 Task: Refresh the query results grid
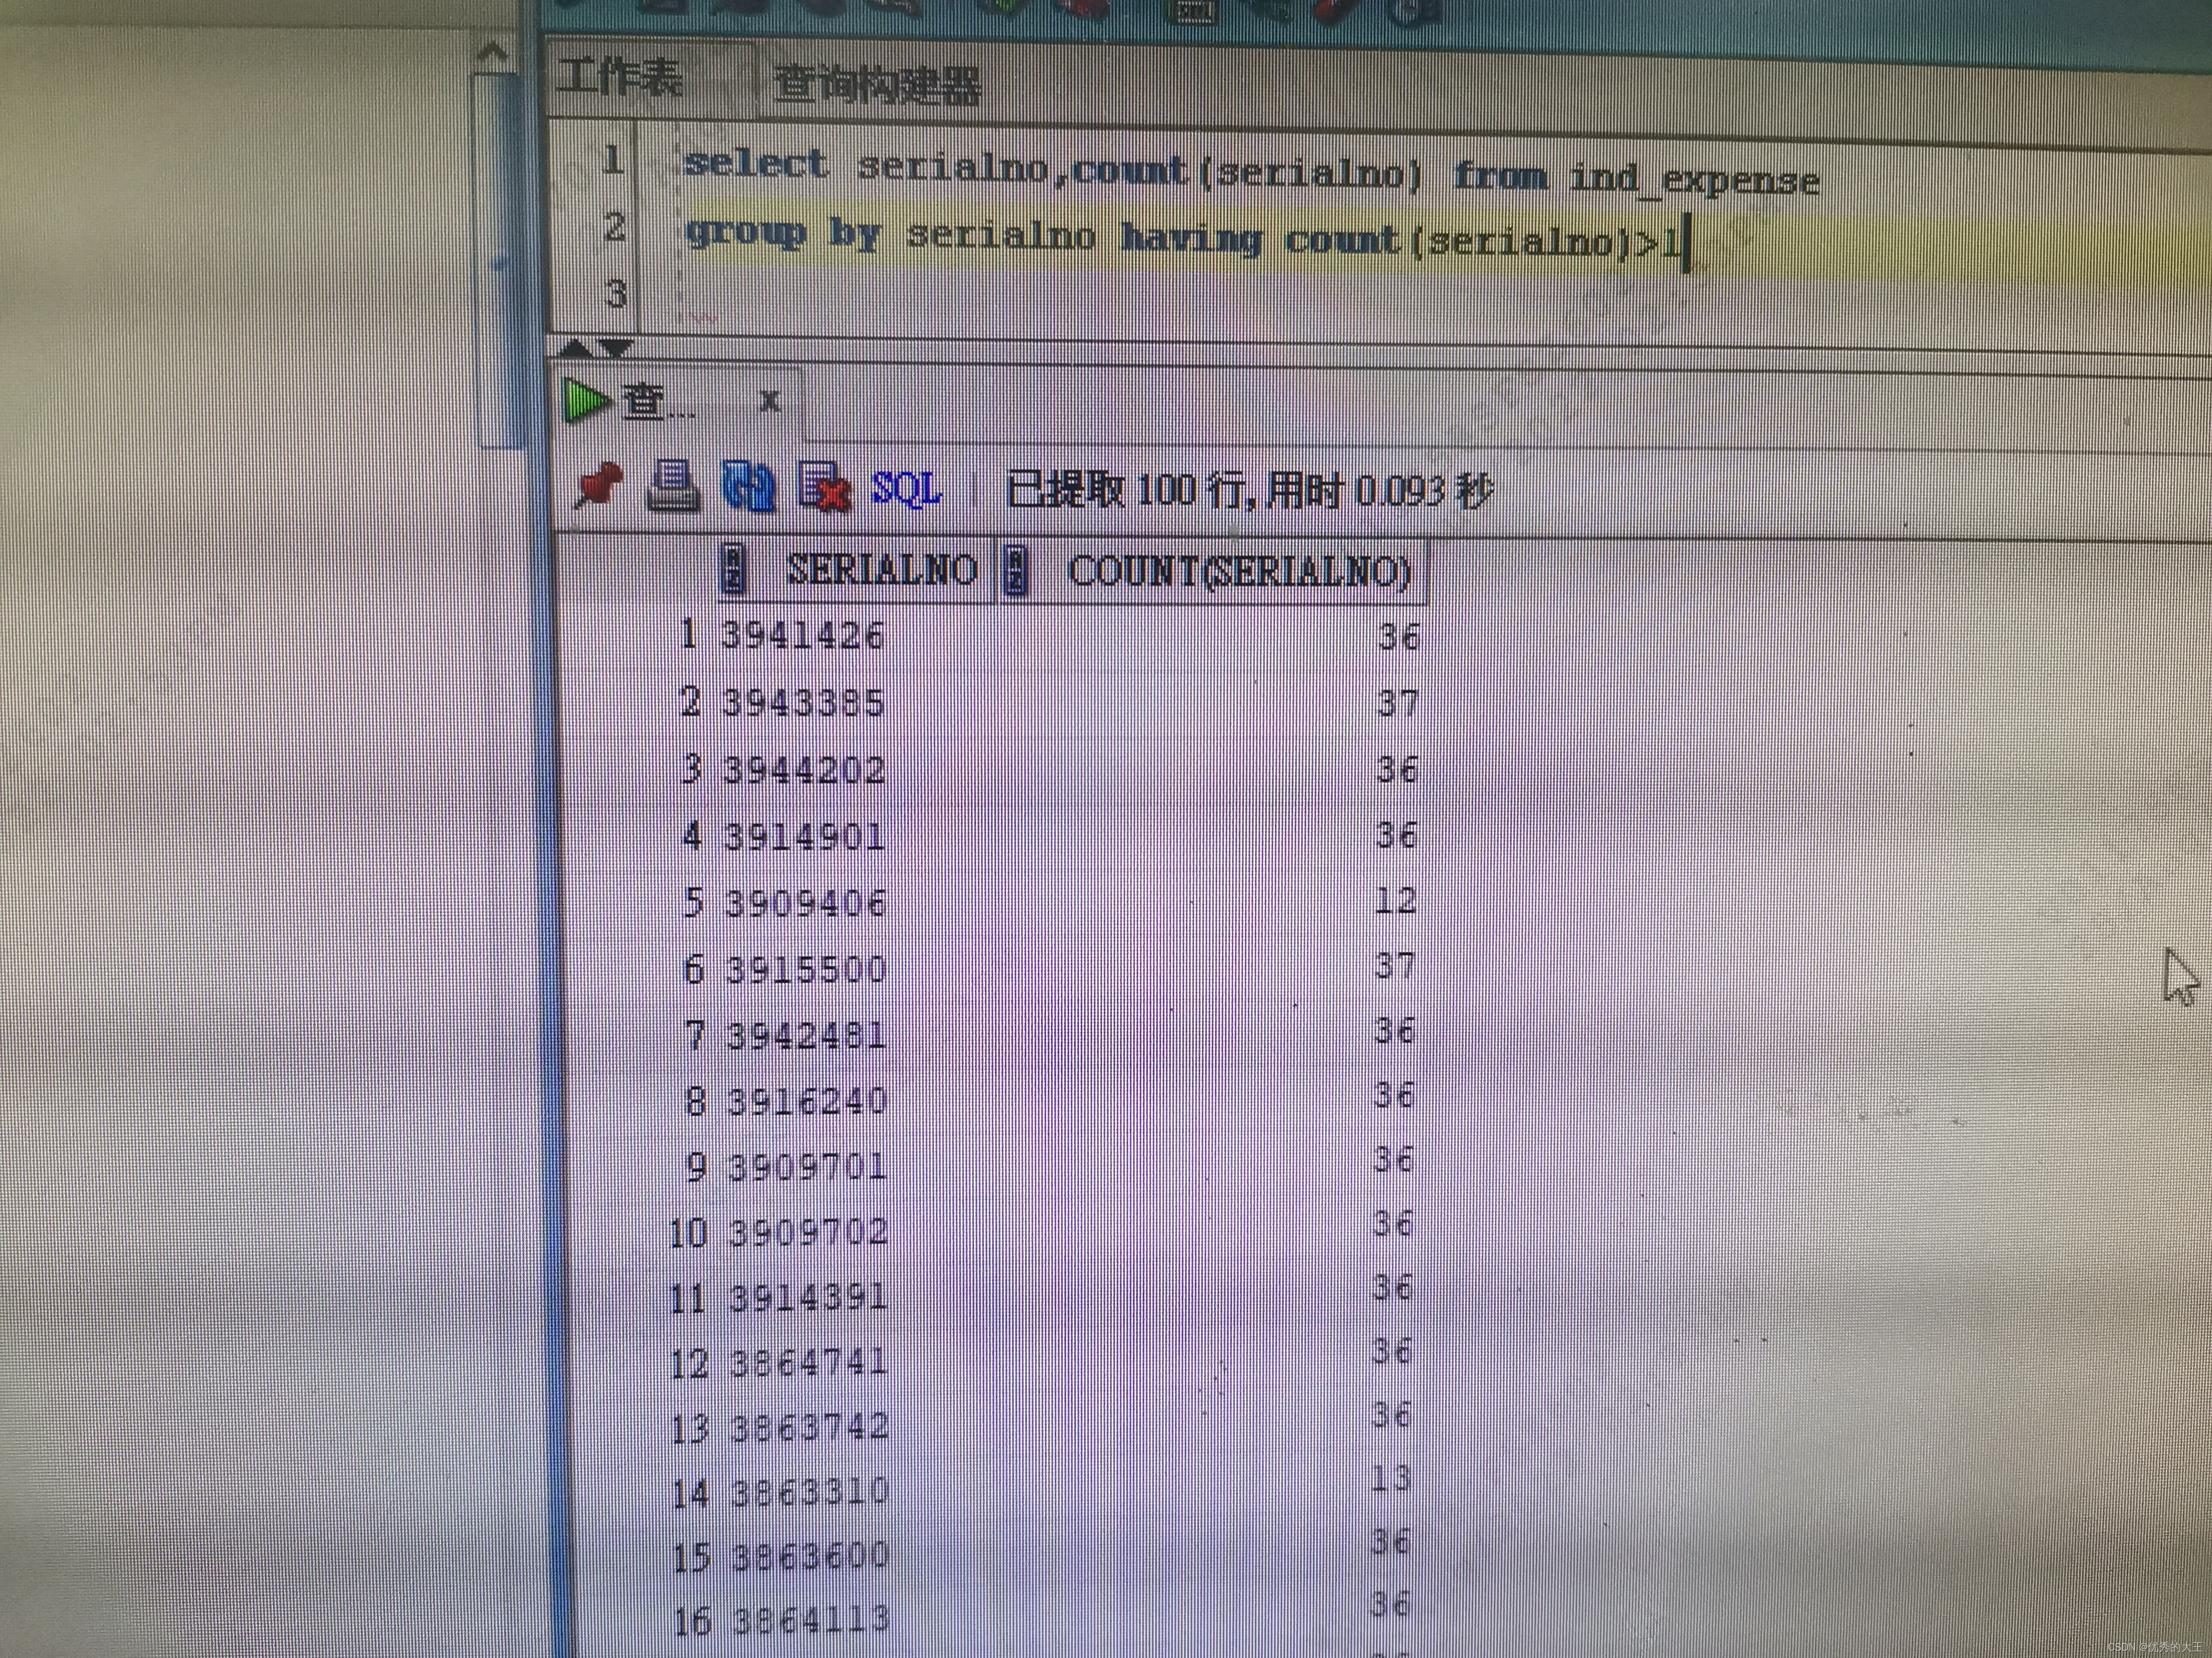click(x=748, y=487)
